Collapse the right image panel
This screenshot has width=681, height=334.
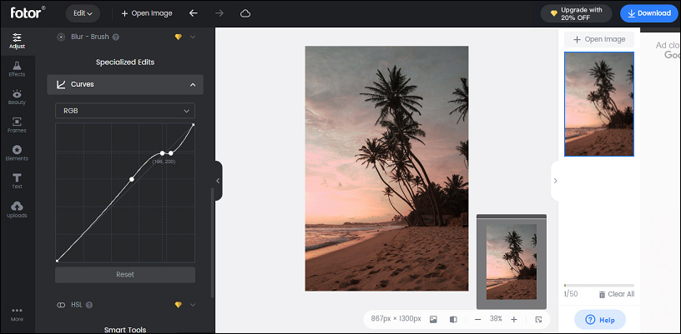coord(555,181)
